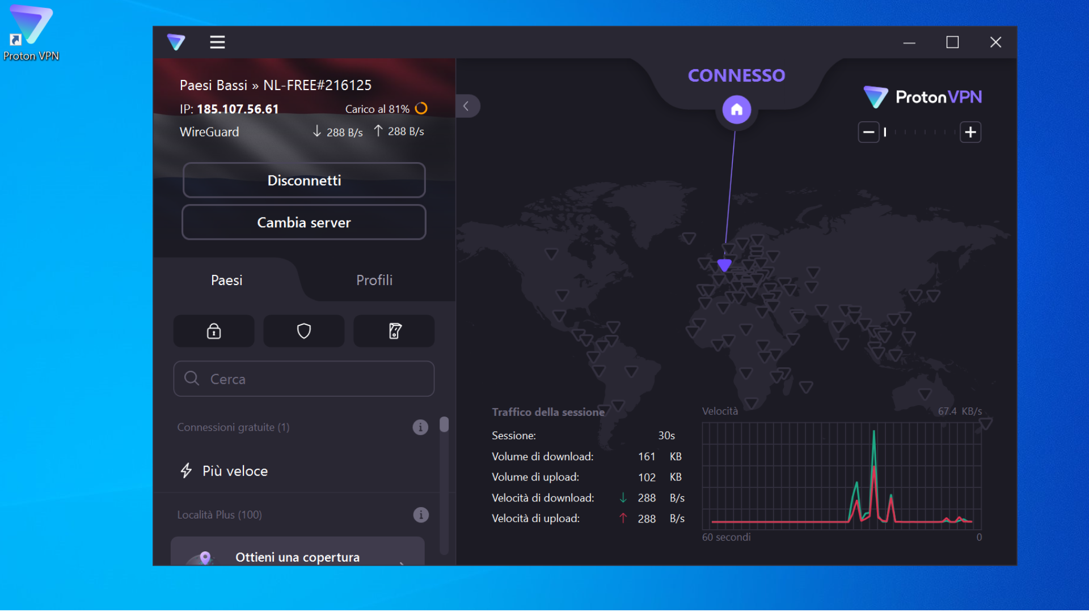Toggle the Kill Switch shield icon

pyautogui.click(x=304, y=331)
